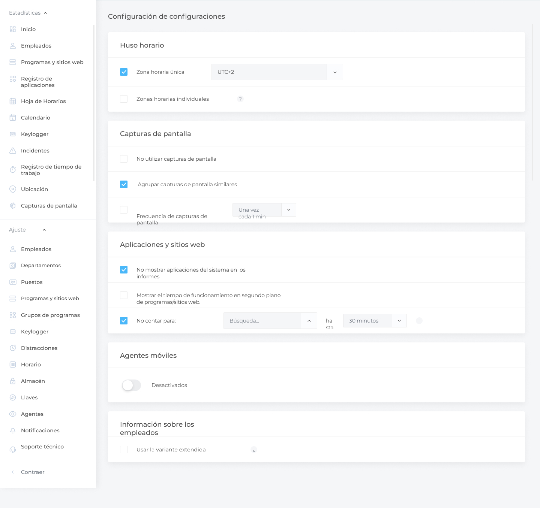Open the UTC+2 time zone dropdown
Screen dimensions: 540x508
click(x=335, y=72)
